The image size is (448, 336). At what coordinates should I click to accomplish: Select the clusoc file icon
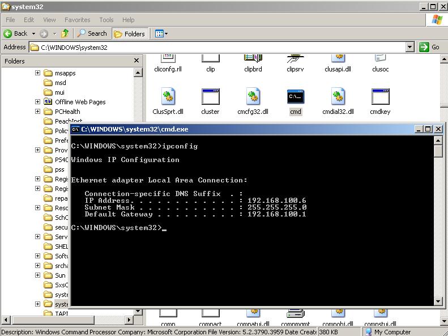(x=380, y=58)
